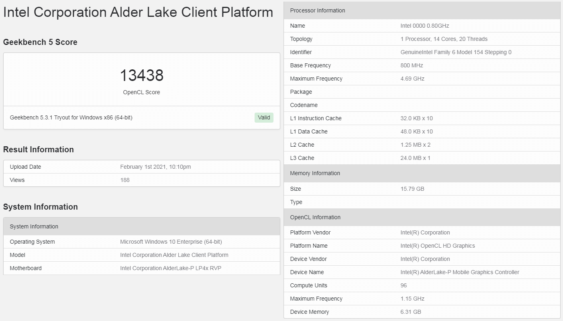
Task: Select the 13438 OpenCL score number
Action: pos(142,75)
